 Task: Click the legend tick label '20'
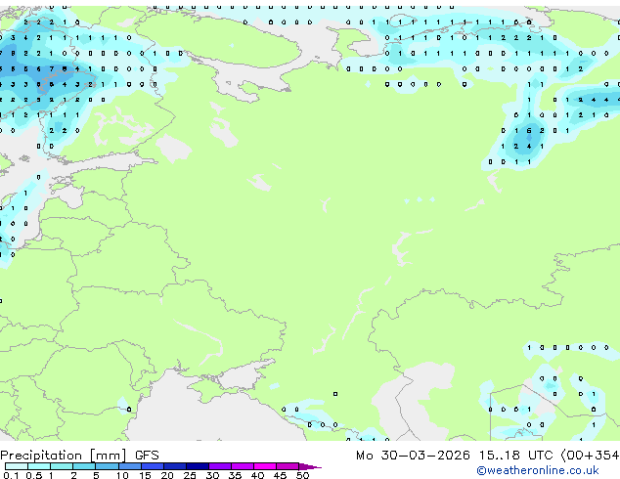167,475
